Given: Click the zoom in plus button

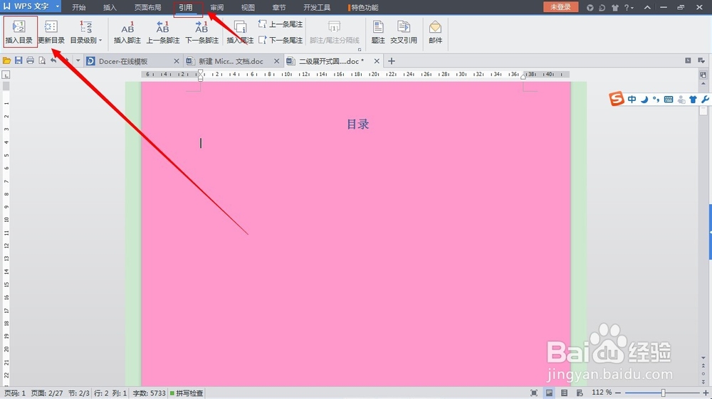Looking at the screenshot, I should [x=706, y=393].
